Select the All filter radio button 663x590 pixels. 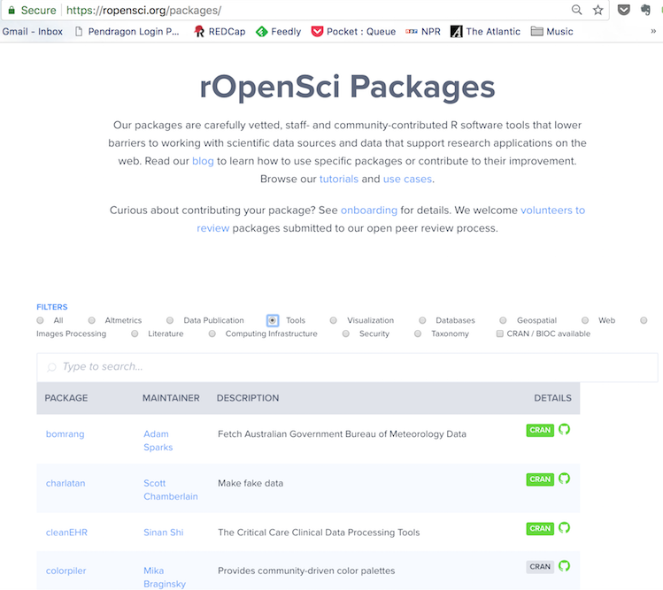pyautogui.click(x=40, y=320)
